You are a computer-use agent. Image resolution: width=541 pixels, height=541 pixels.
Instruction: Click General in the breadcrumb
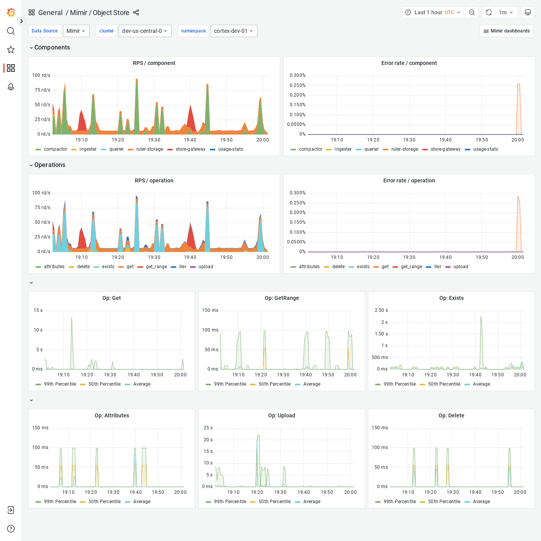[x=51, y=12]
